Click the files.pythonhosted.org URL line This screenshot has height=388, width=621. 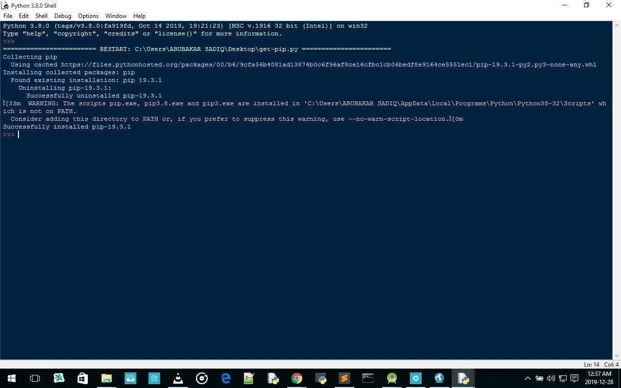coord(304,65)
